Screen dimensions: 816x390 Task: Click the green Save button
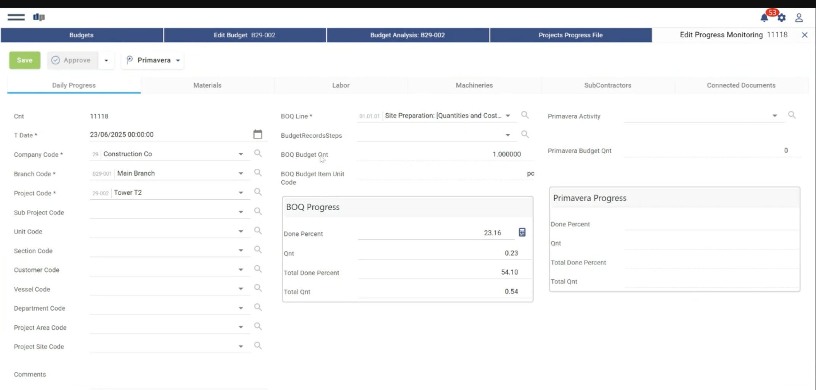[x=25, y=60]
